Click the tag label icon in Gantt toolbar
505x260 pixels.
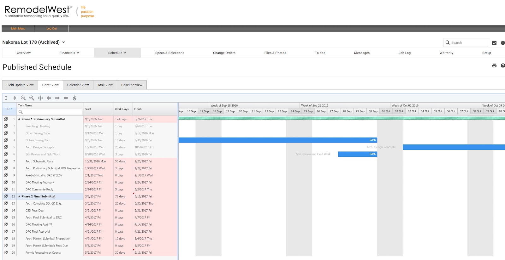66,98
